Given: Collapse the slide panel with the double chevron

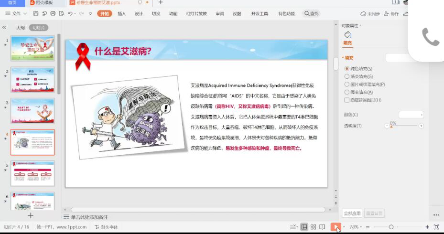Looking at the screenshot, I should 4,28.
